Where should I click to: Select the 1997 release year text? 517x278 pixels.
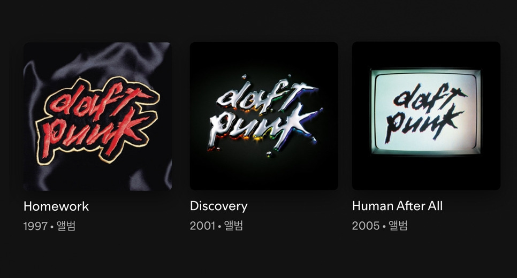(36, 226)
